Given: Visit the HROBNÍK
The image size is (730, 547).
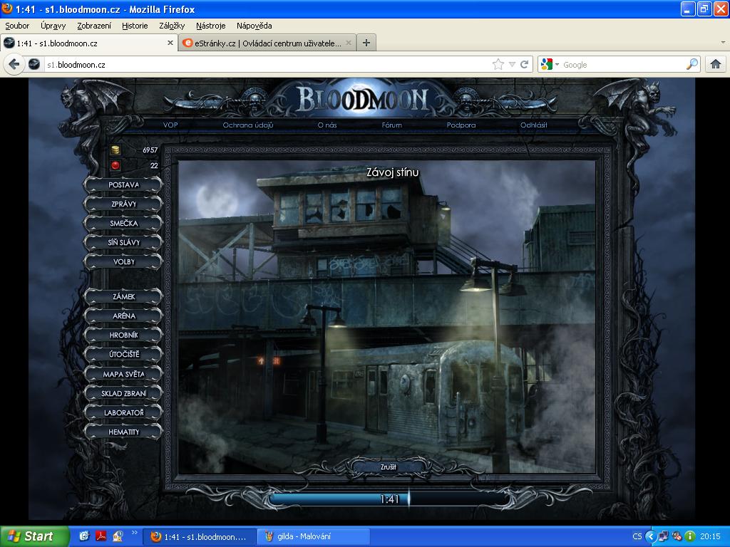Looking at the screenshot, I should coord(123,335).
